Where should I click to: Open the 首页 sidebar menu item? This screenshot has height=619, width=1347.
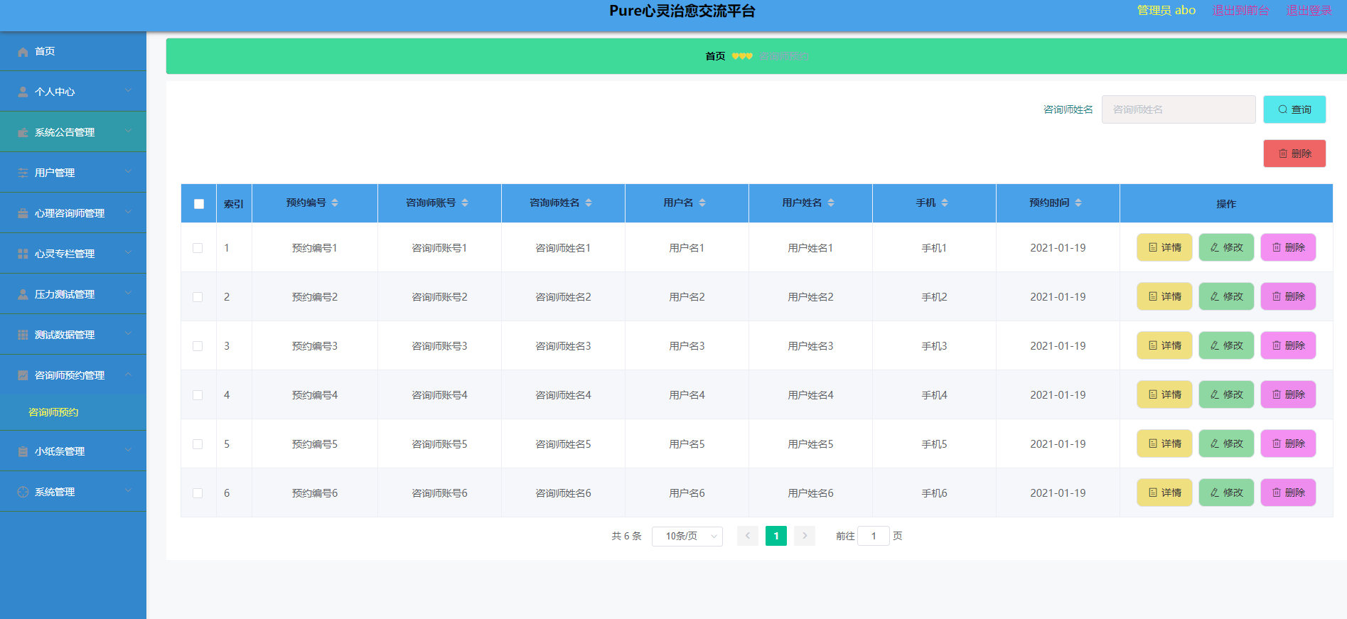73,51
